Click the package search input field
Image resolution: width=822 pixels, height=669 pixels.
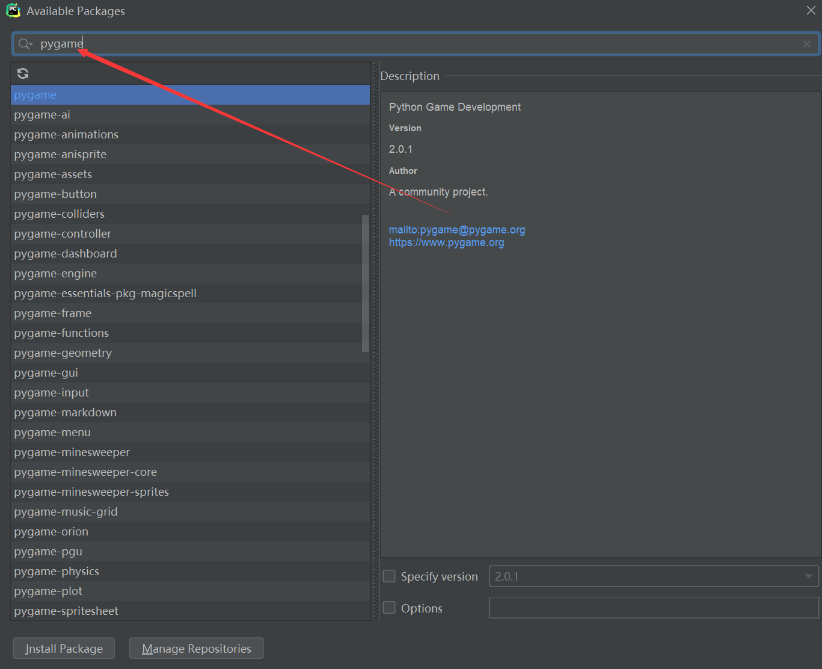coord(416,44)
